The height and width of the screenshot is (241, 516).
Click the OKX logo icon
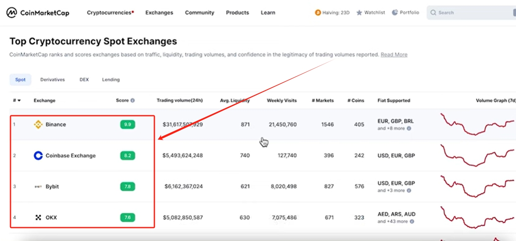click(38, 218)
